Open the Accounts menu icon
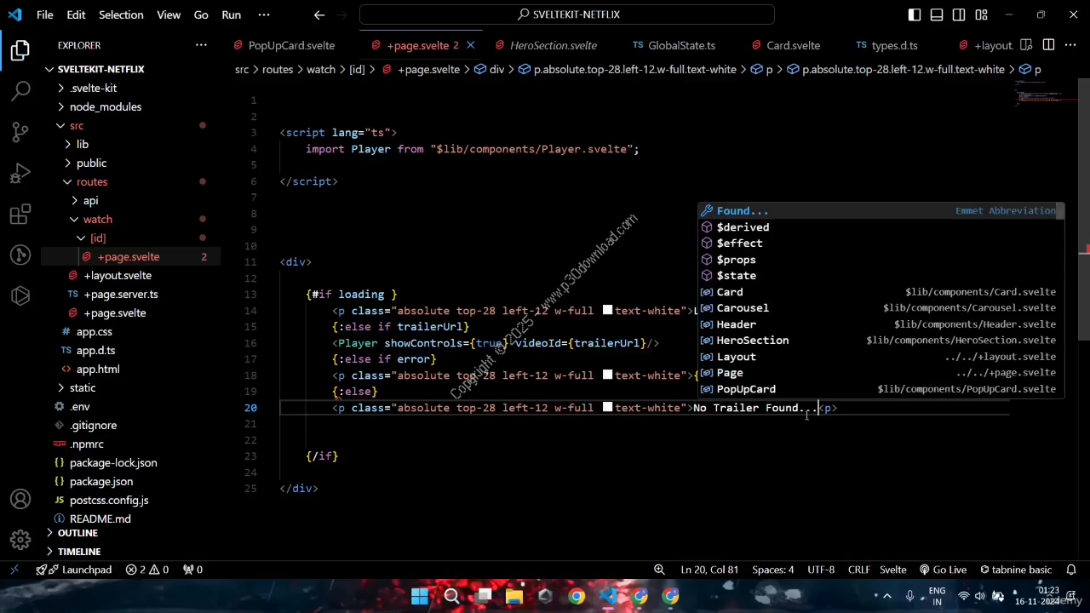 20,499
